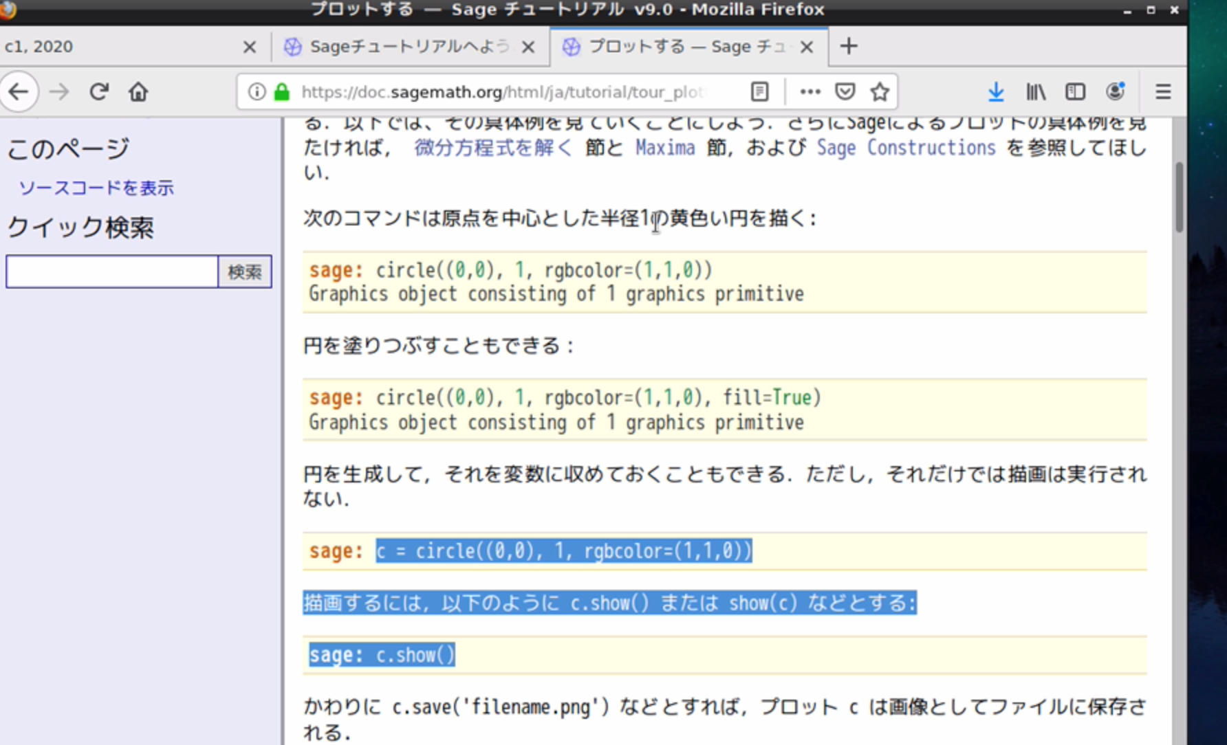Close the プロットする tab

[807, 47]
